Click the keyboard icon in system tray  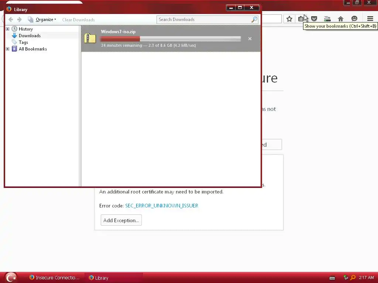pyautogui.click(x=332, y=278)
